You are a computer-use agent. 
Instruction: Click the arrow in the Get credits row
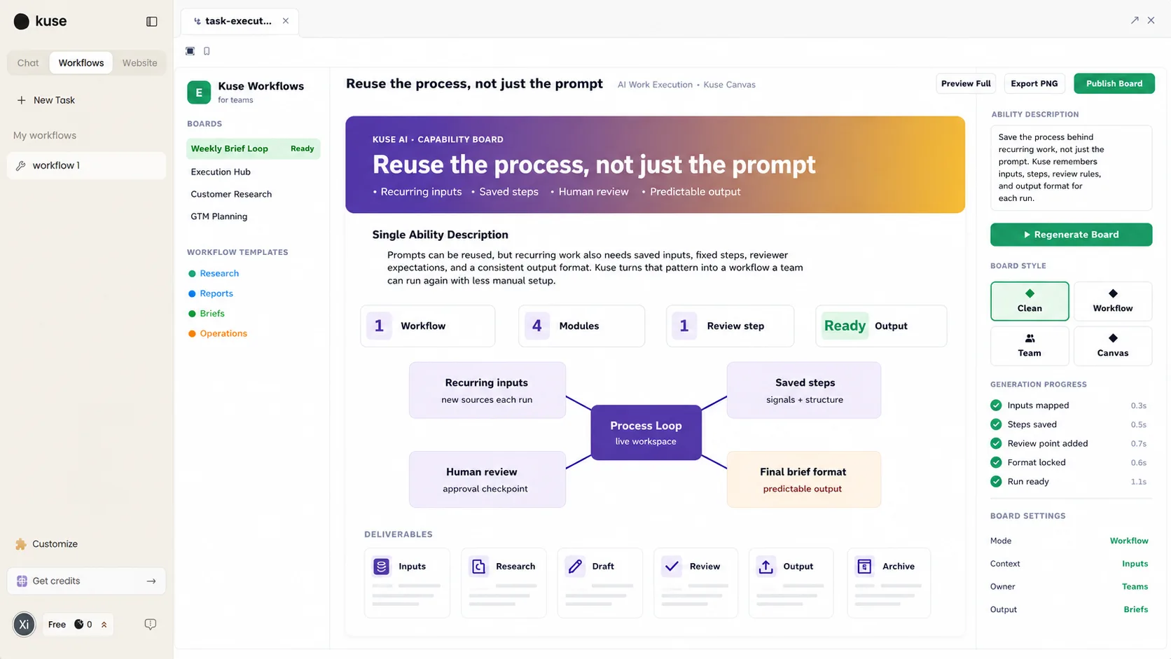click(151, 581)
